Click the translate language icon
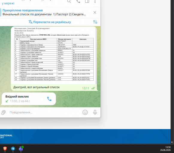The width and height of the screenshot is (174, 153). click(x=31, y=22)
